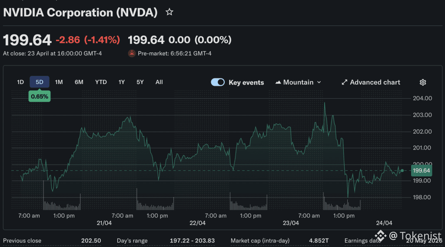Switch chart to the 1M range
The image size is (445, 247).
click(x=59, y=82)
